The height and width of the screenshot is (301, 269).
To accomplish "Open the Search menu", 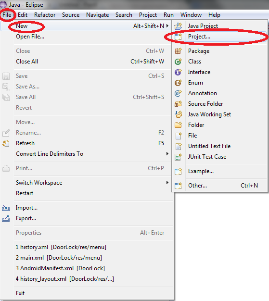I will point(124,15).
